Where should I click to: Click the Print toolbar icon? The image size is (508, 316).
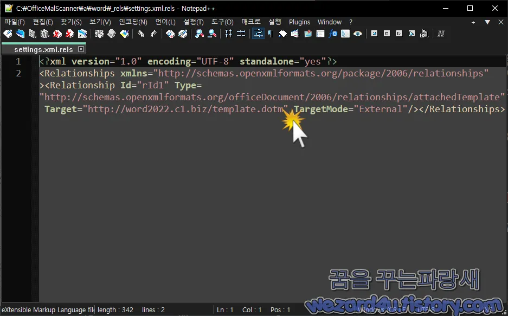82,34
